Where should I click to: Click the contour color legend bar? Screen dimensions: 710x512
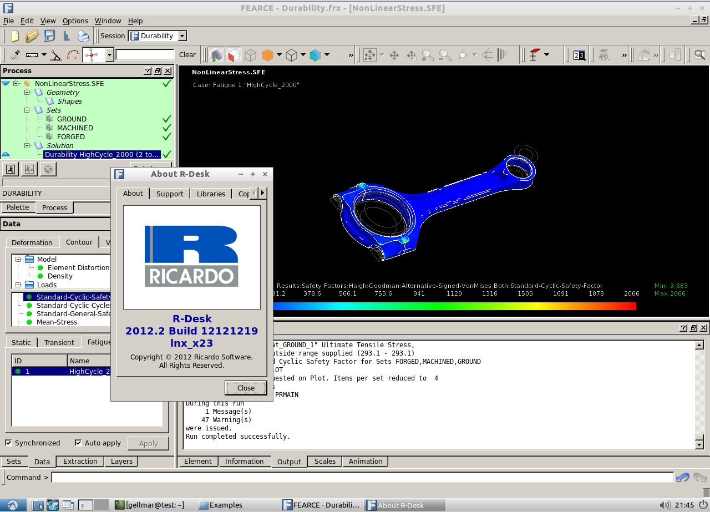point(454,306)
